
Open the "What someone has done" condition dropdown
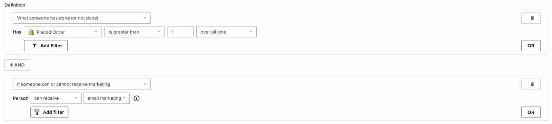(x=82, y=18)
